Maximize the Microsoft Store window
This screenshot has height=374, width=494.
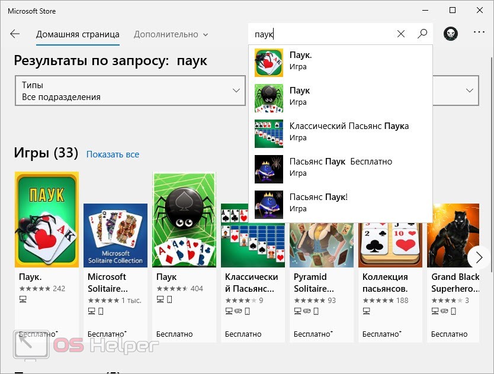[x=453, y=11]
